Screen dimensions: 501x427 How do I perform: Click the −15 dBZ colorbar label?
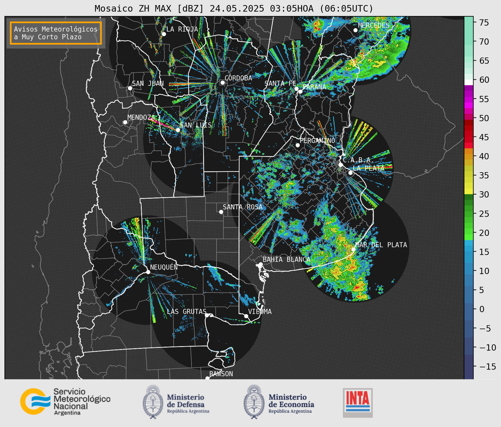point(486,366)
